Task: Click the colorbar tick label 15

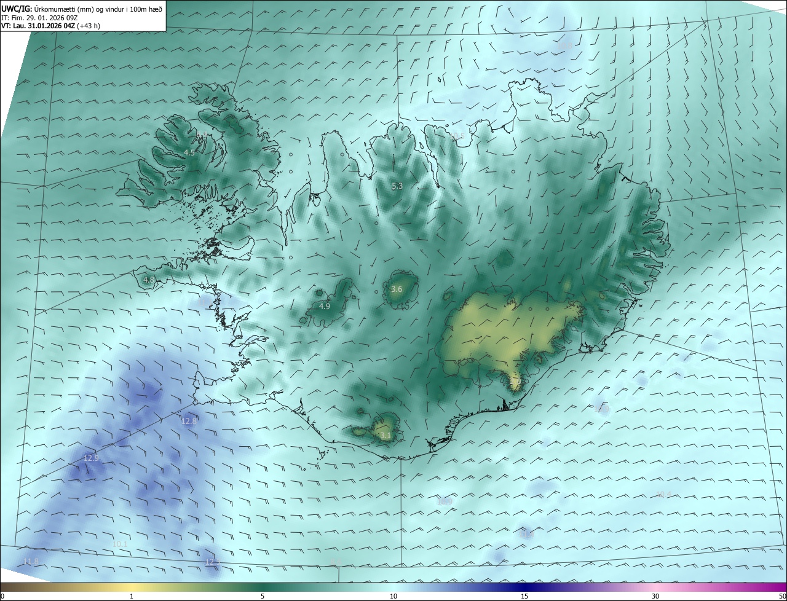Action: [x=524, y=596]
